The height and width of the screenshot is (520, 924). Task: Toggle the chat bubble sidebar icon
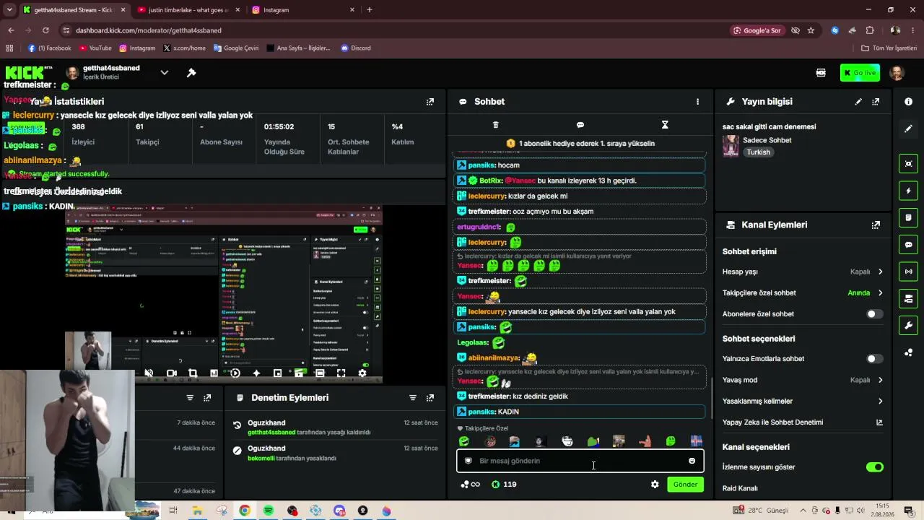click(x=908, y=245)
